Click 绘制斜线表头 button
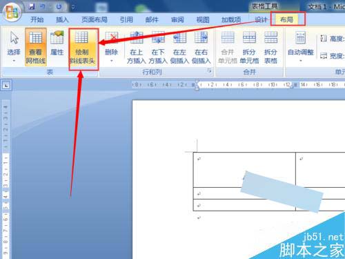This screenshot has width=345, height=259. (82, 47)
